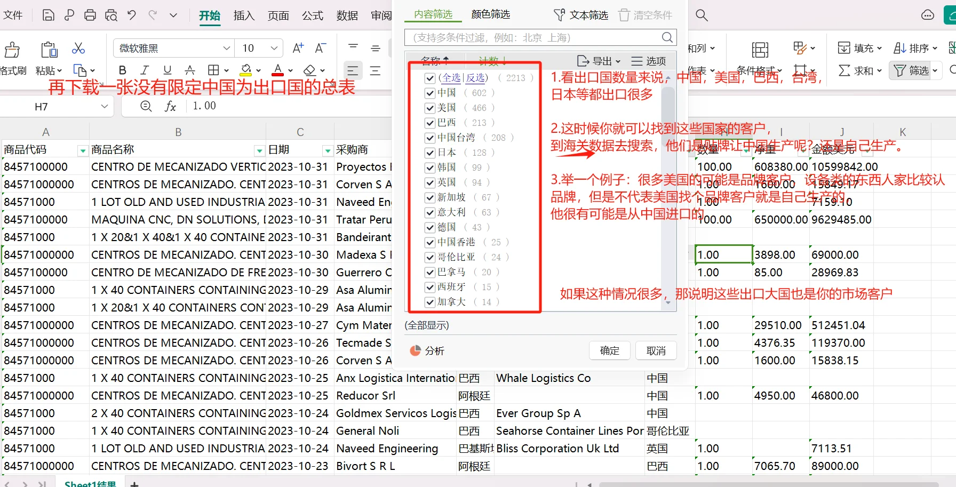Switch to the 颜色筛选 tab
This screenshot has height=487, width=956.
490,14
